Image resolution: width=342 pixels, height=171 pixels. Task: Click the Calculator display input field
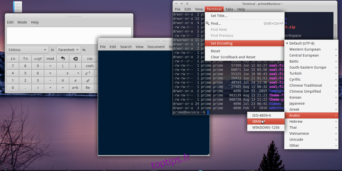[x=69, y=36]
